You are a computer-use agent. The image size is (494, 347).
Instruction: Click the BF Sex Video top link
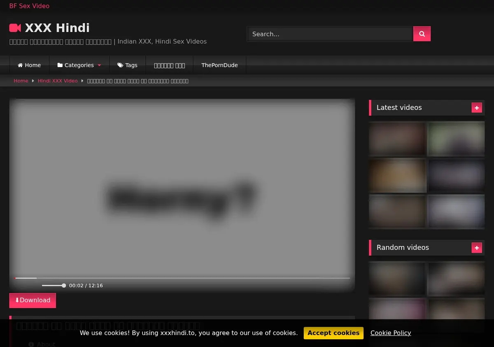(29, 6)
